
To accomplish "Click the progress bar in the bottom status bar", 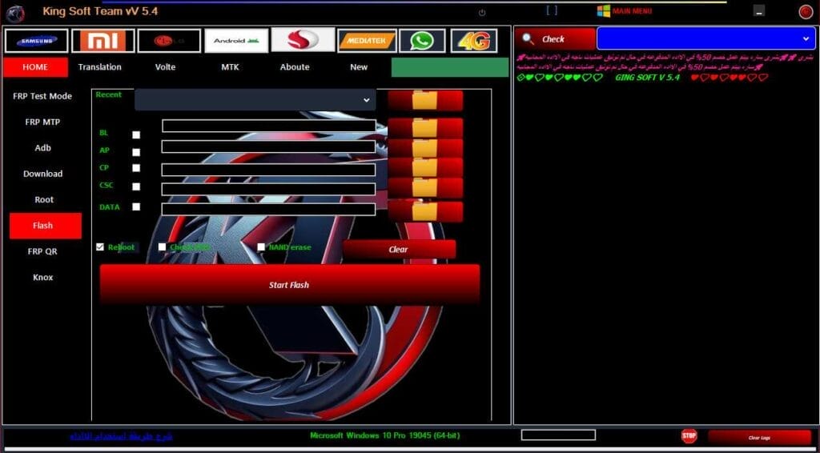I will point(558,435).
